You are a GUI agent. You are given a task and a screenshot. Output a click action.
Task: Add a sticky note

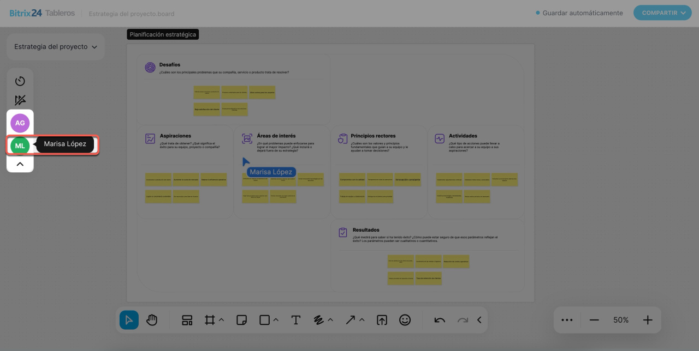(241, 320)
